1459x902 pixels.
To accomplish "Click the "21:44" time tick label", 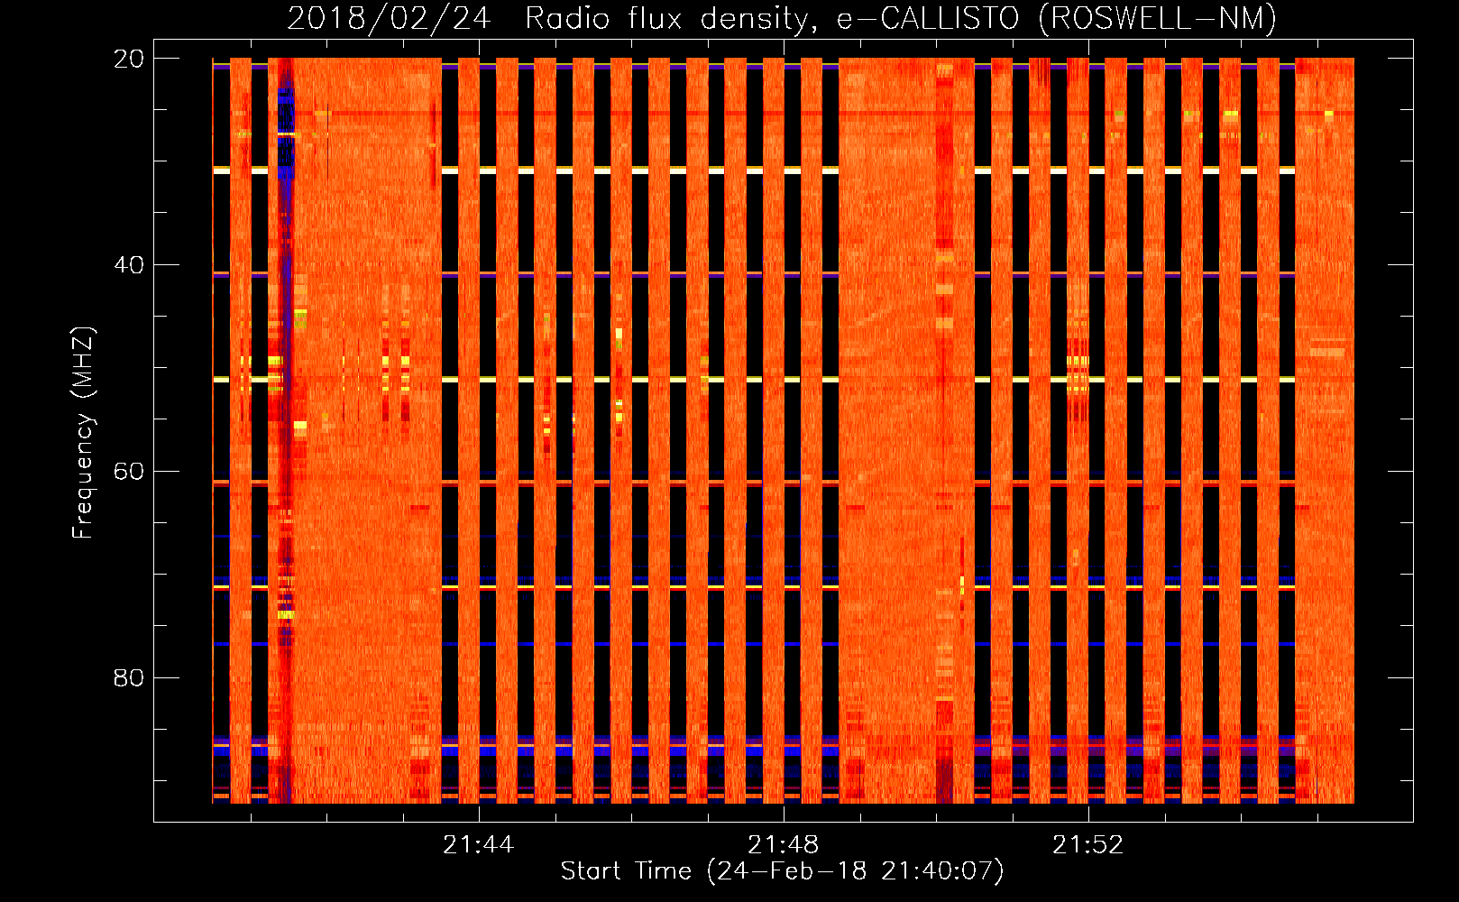I will click(x=478, y=845).
